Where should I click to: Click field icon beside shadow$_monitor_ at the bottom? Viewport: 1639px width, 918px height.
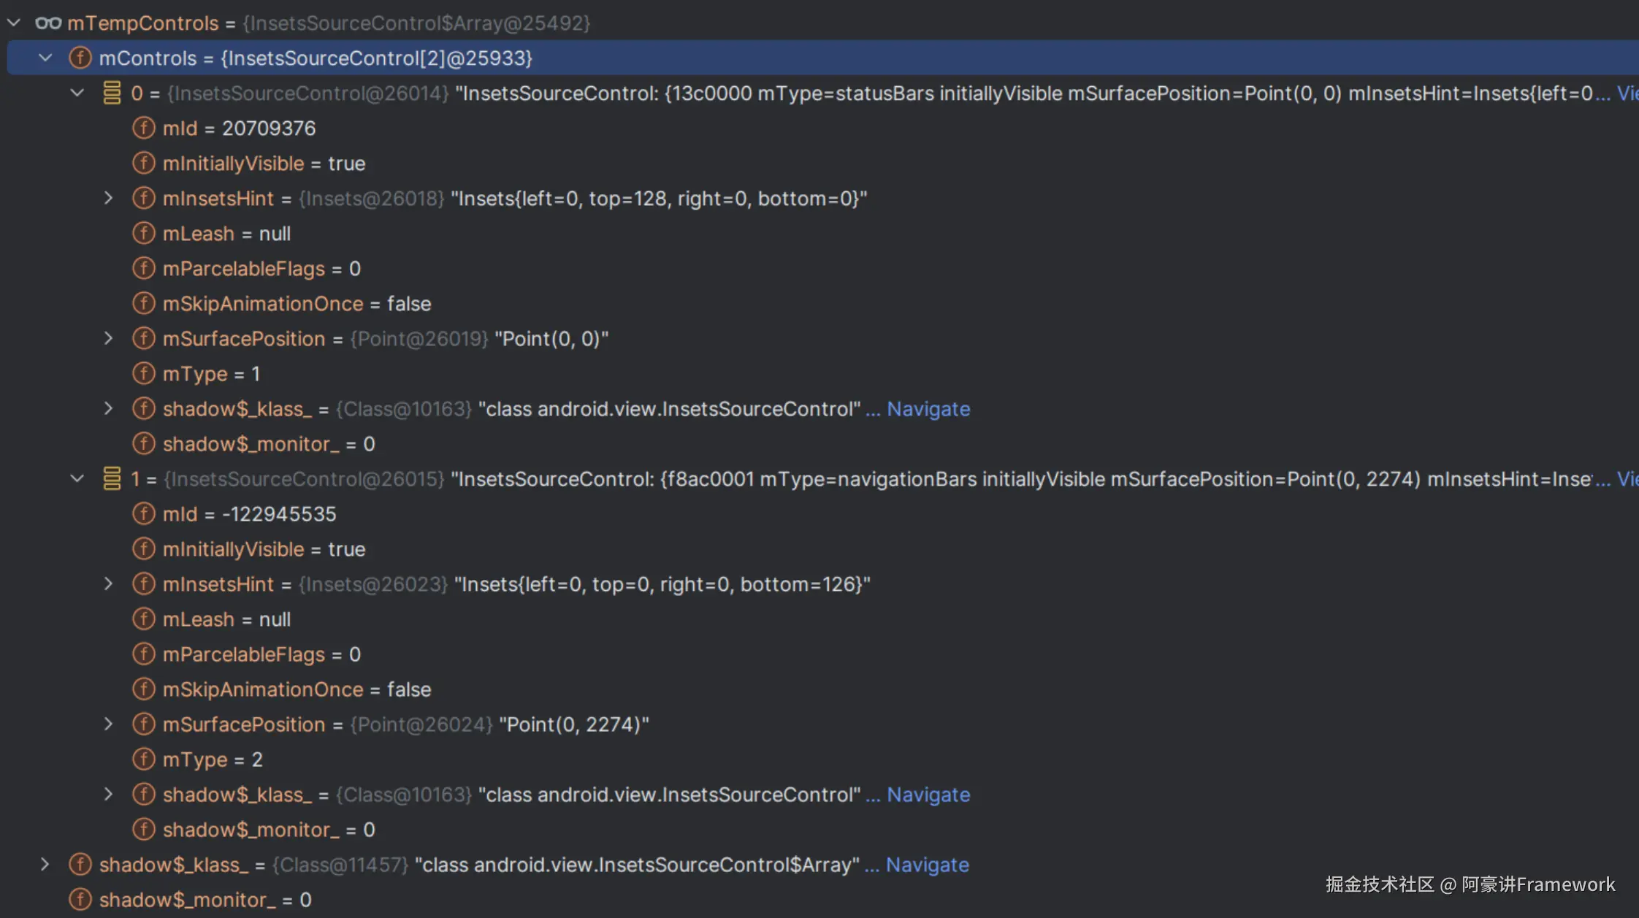[80, 899]
